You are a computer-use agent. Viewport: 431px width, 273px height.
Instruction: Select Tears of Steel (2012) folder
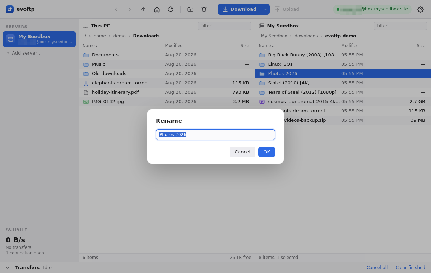click(x=343, y=92)
